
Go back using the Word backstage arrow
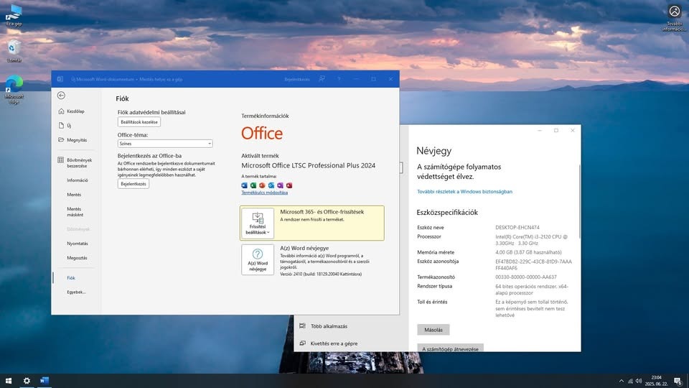(x=61, y=96)
